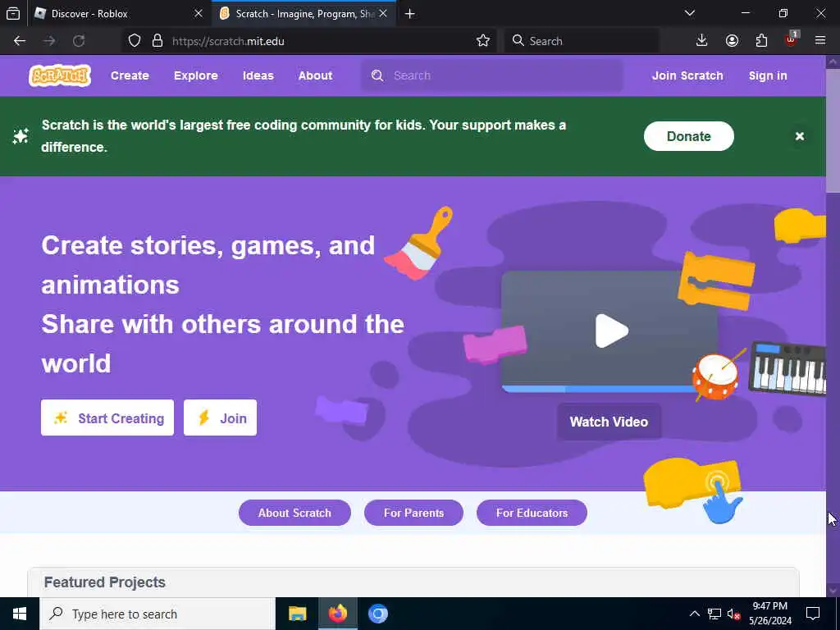Open the For Educators page
This screenshot has height=630, width=840.
pyautogui.click(x=532, y=513)
